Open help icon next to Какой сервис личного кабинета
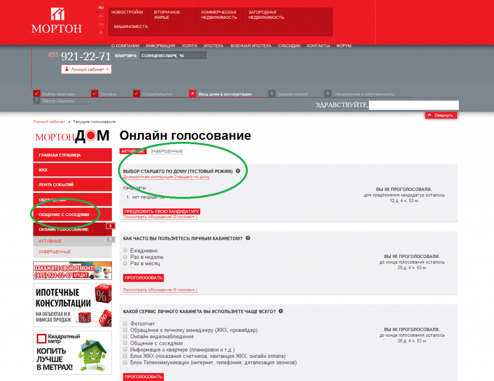Screen dimensions: 494x381 (281, 311)
